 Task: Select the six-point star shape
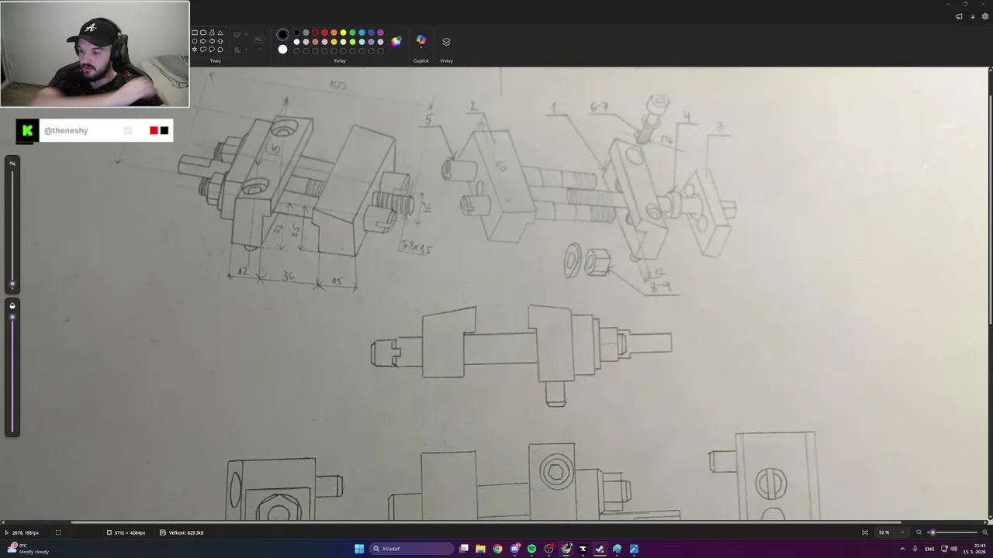(x=195, y=50)
